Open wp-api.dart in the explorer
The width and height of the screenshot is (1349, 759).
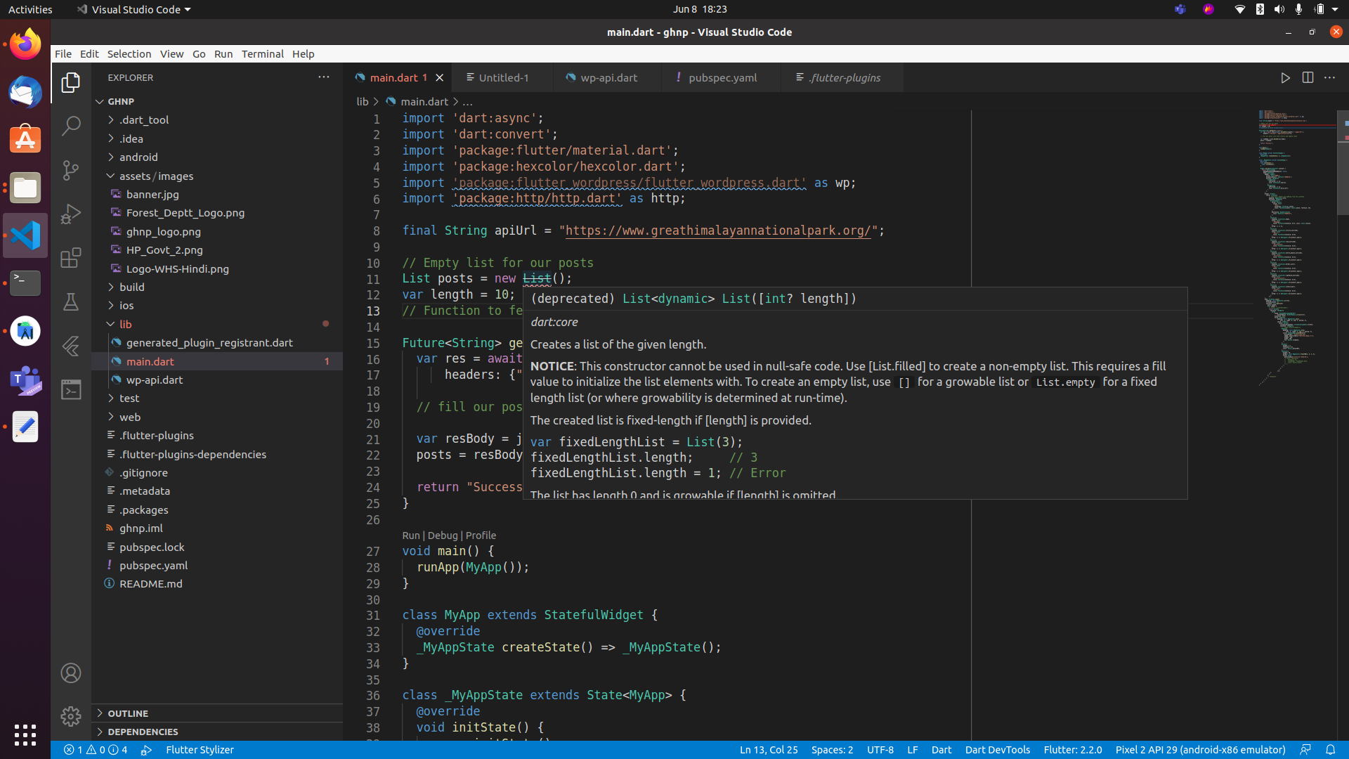coord(155,379)
